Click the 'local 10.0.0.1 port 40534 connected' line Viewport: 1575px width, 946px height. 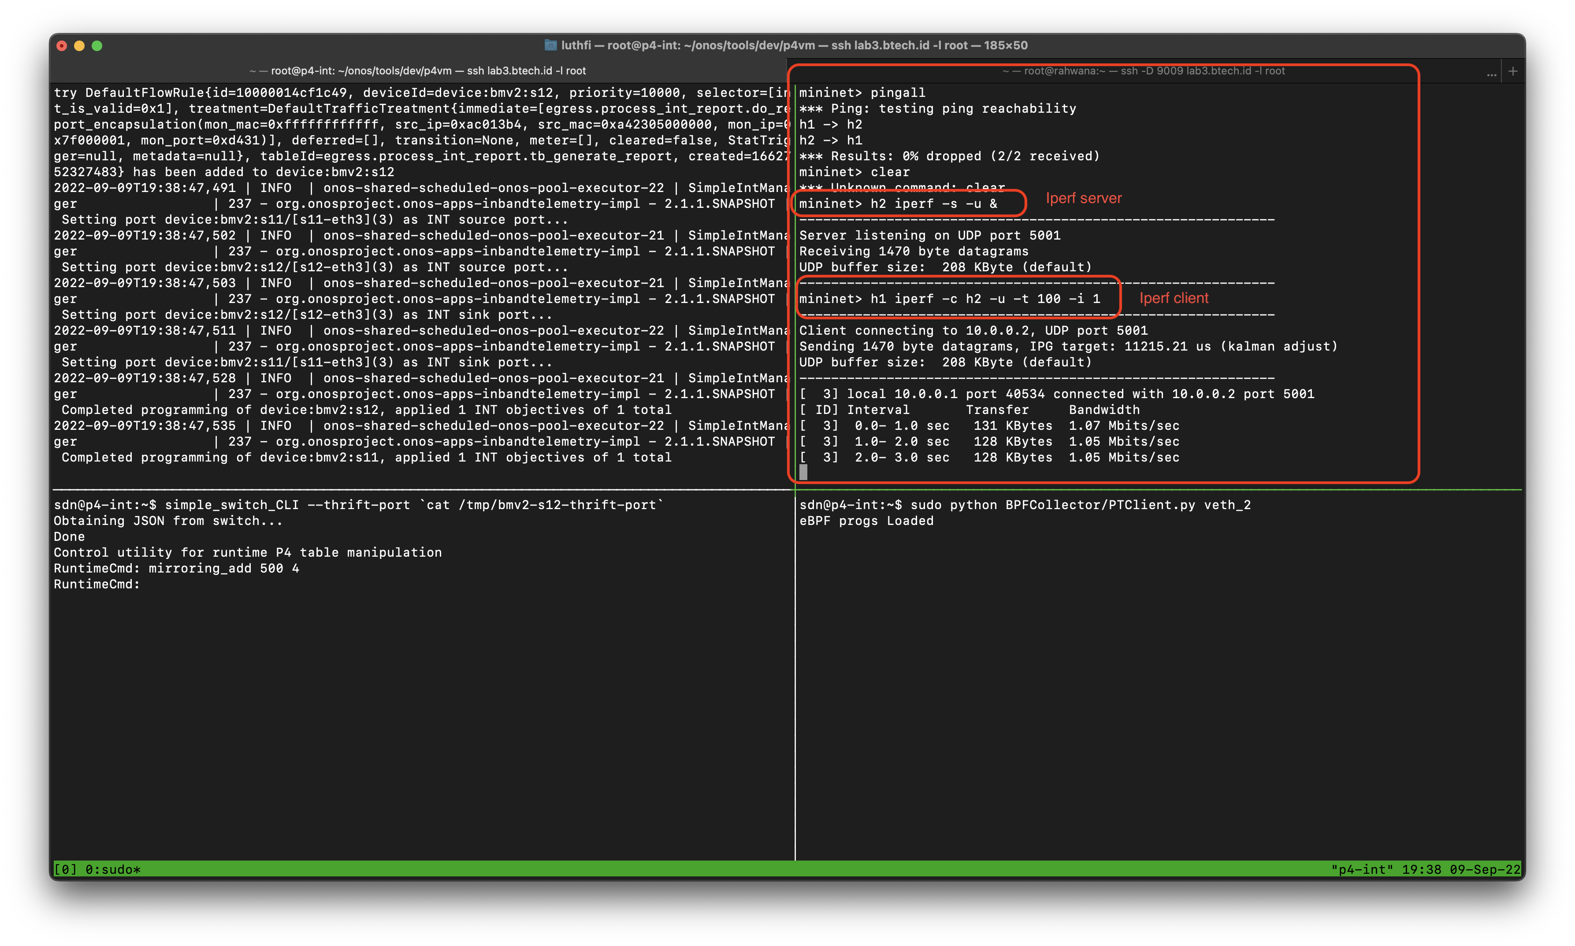coord(1057,395)
